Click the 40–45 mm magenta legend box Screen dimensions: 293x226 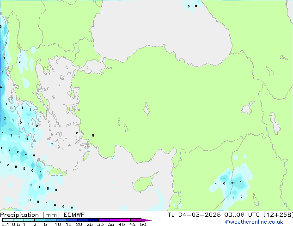125,220
